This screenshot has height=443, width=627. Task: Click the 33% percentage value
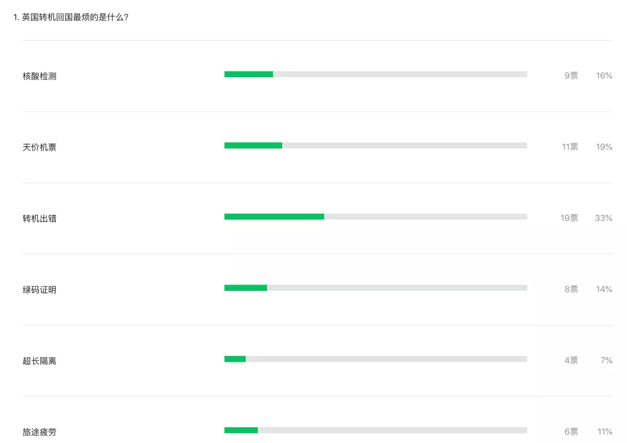tap(603, 218)
